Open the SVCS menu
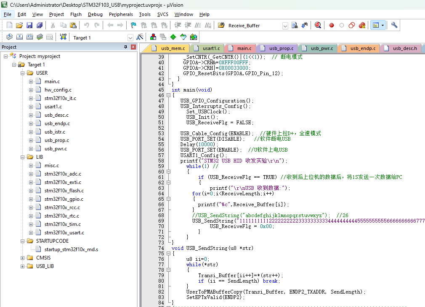 [162, 14]
